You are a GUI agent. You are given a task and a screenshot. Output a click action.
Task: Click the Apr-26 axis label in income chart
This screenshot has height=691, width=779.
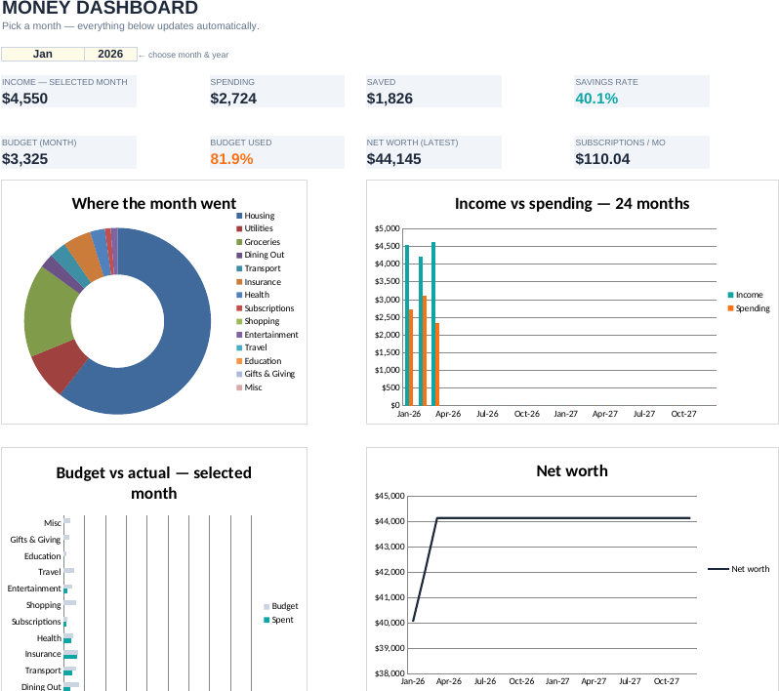[448, 414]
